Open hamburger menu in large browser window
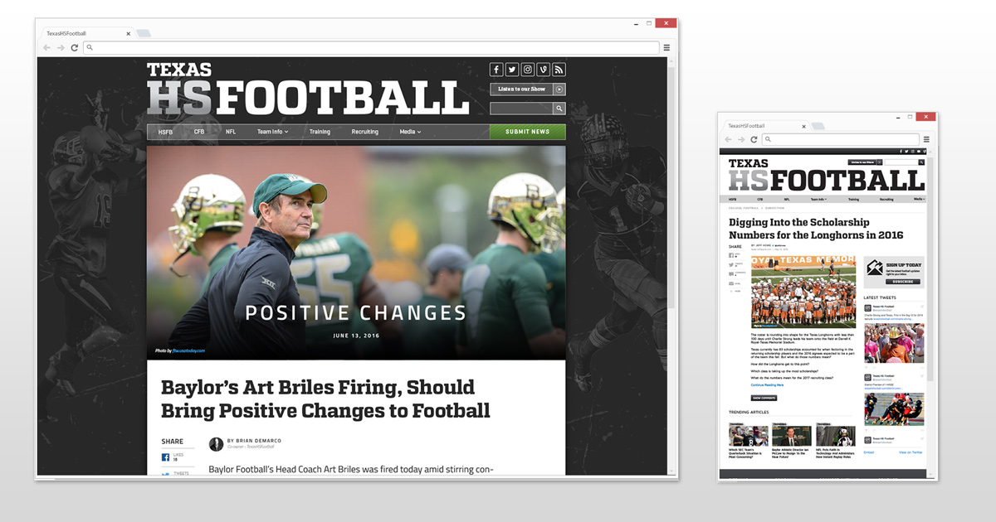996x522 pixels. pyautogui.click(x=666, y=48)
